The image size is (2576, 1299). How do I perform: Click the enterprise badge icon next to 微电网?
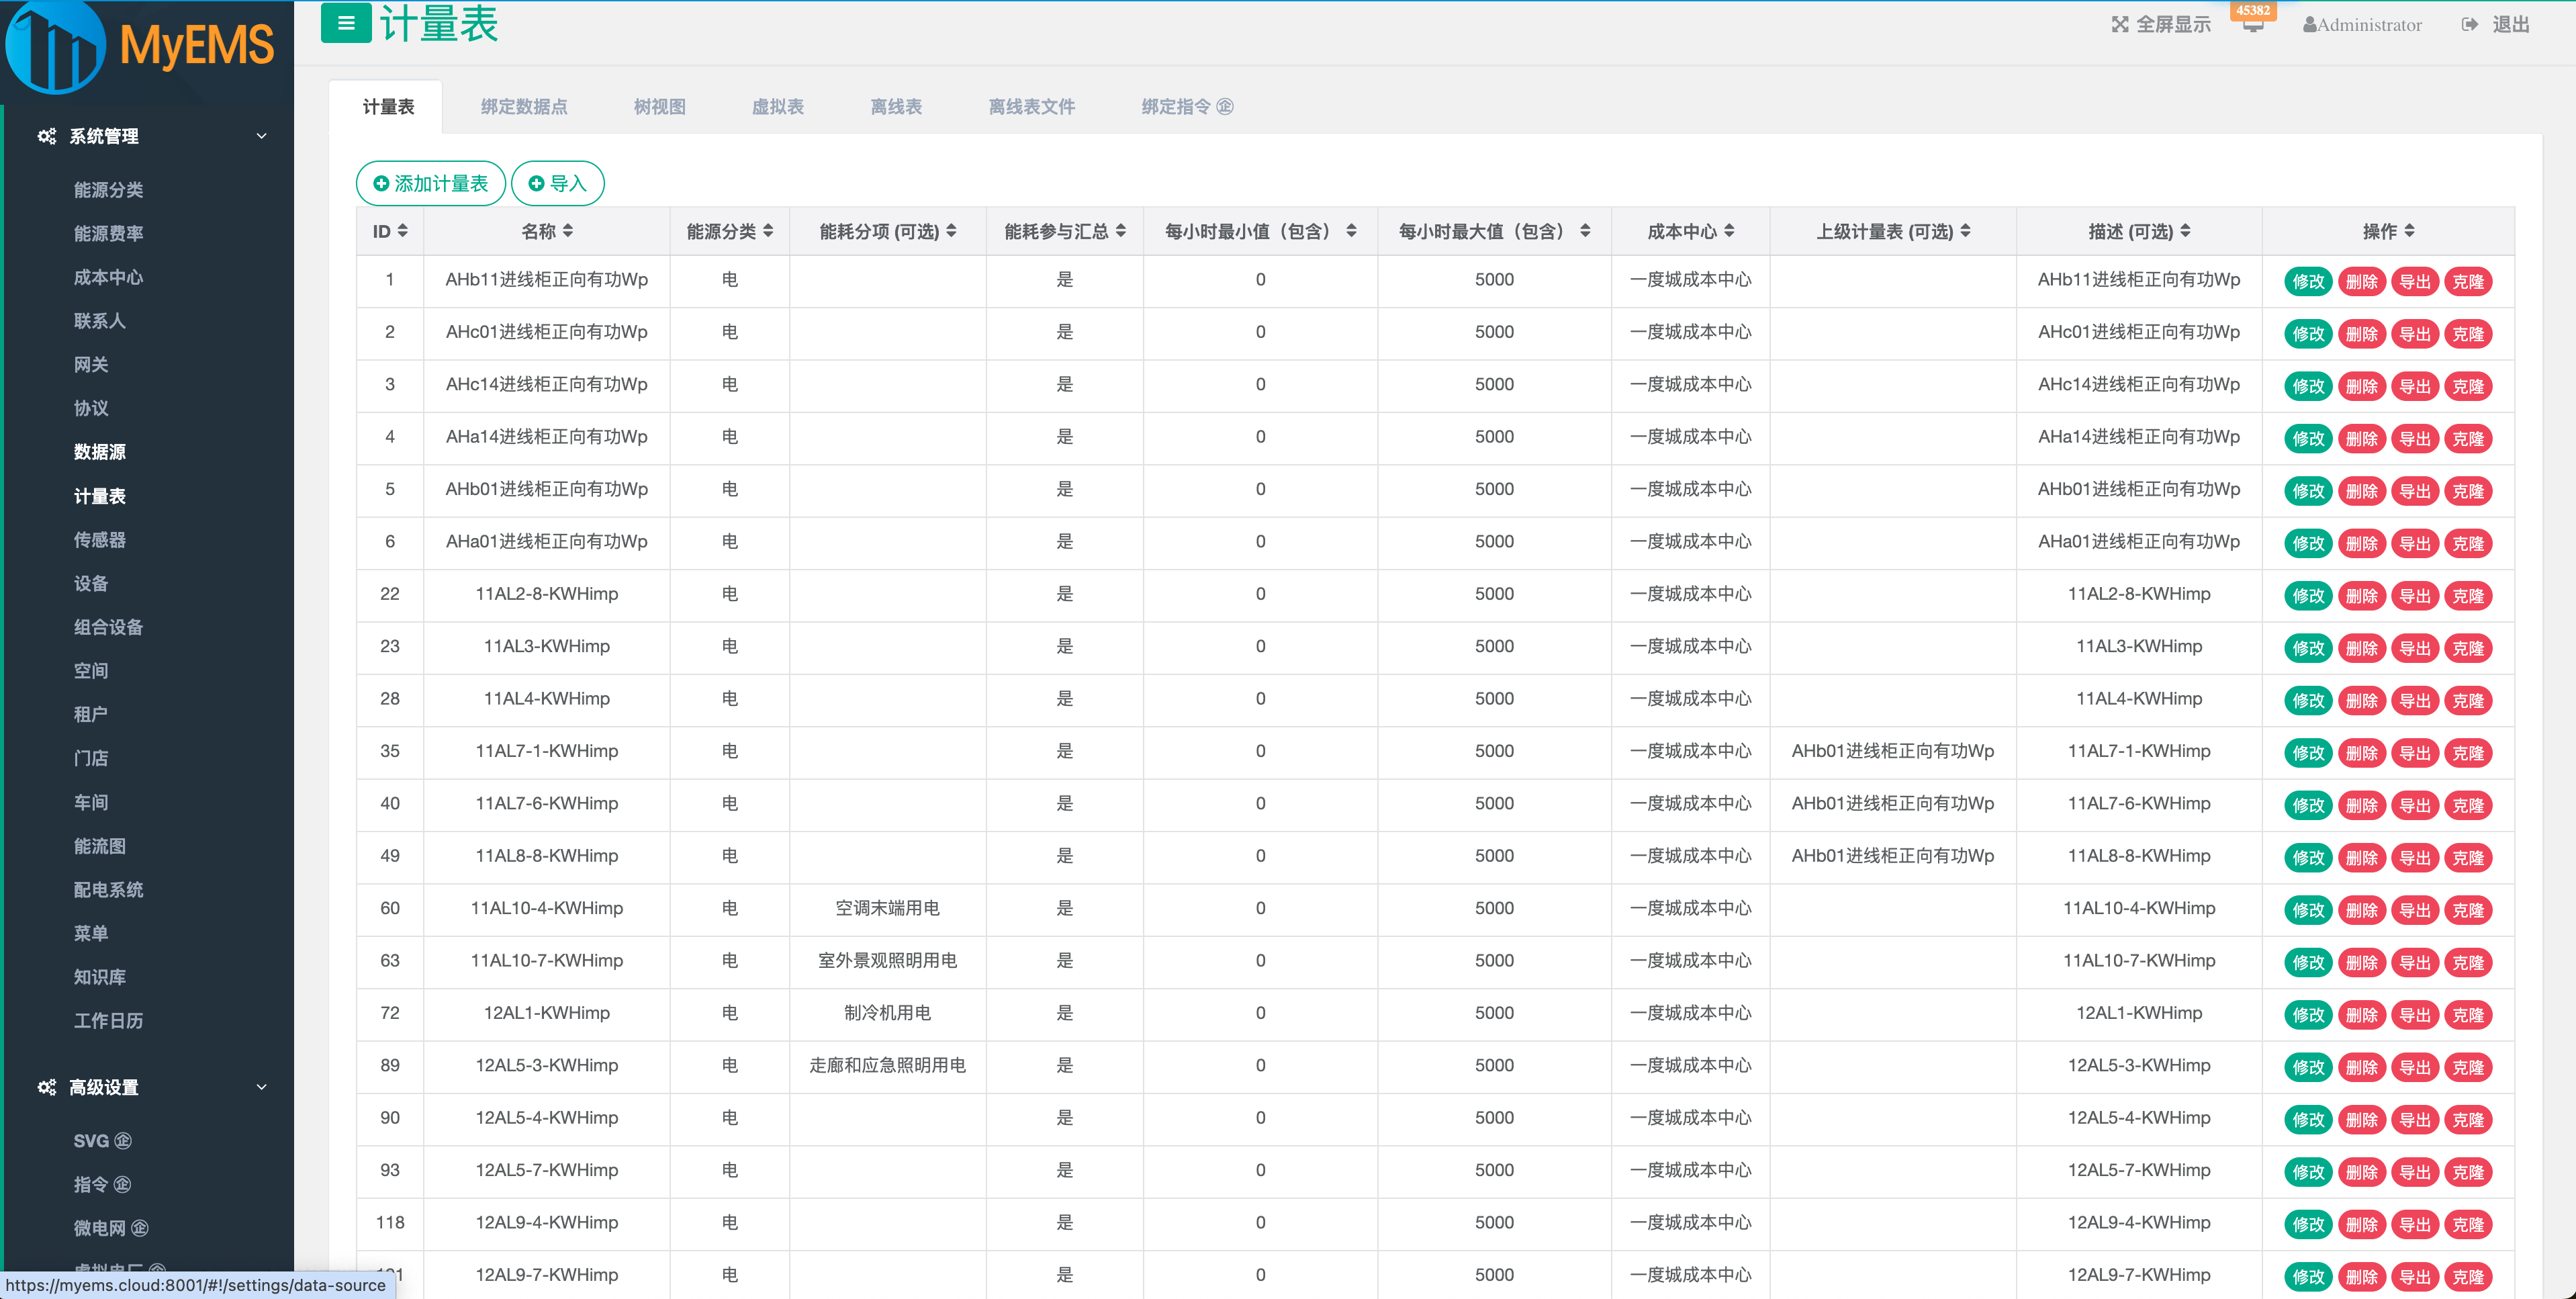[x=140, y=1228]
